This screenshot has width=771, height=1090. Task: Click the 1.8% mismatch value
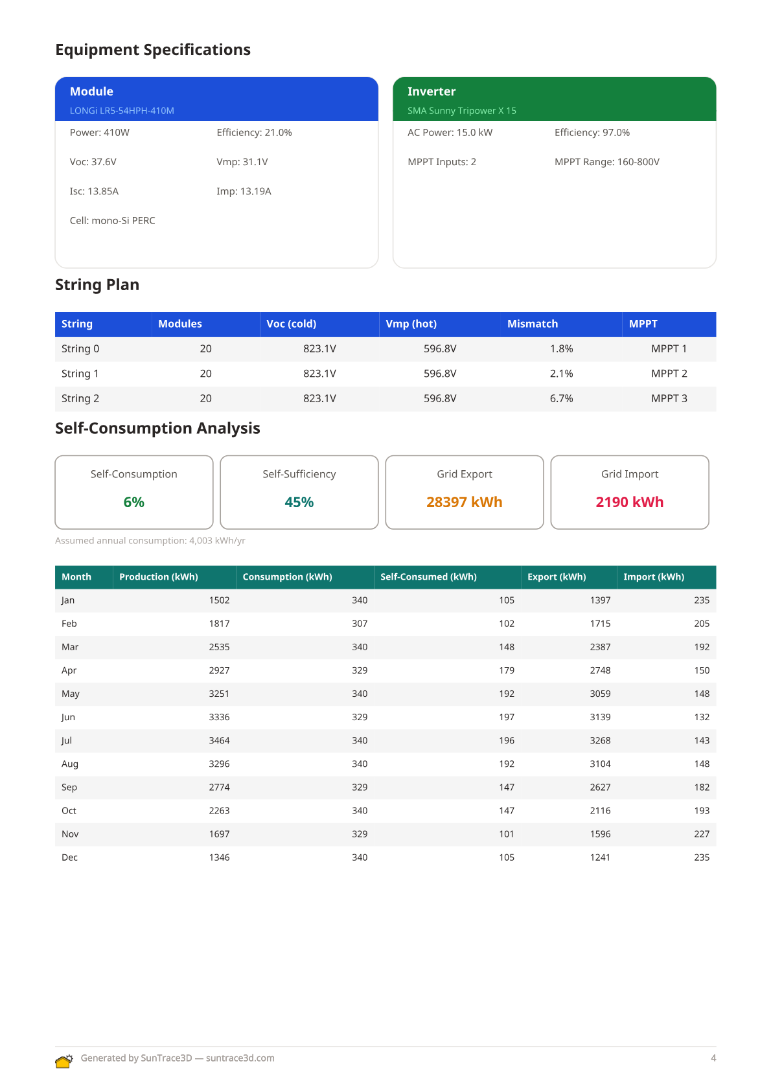pos(562,348)
